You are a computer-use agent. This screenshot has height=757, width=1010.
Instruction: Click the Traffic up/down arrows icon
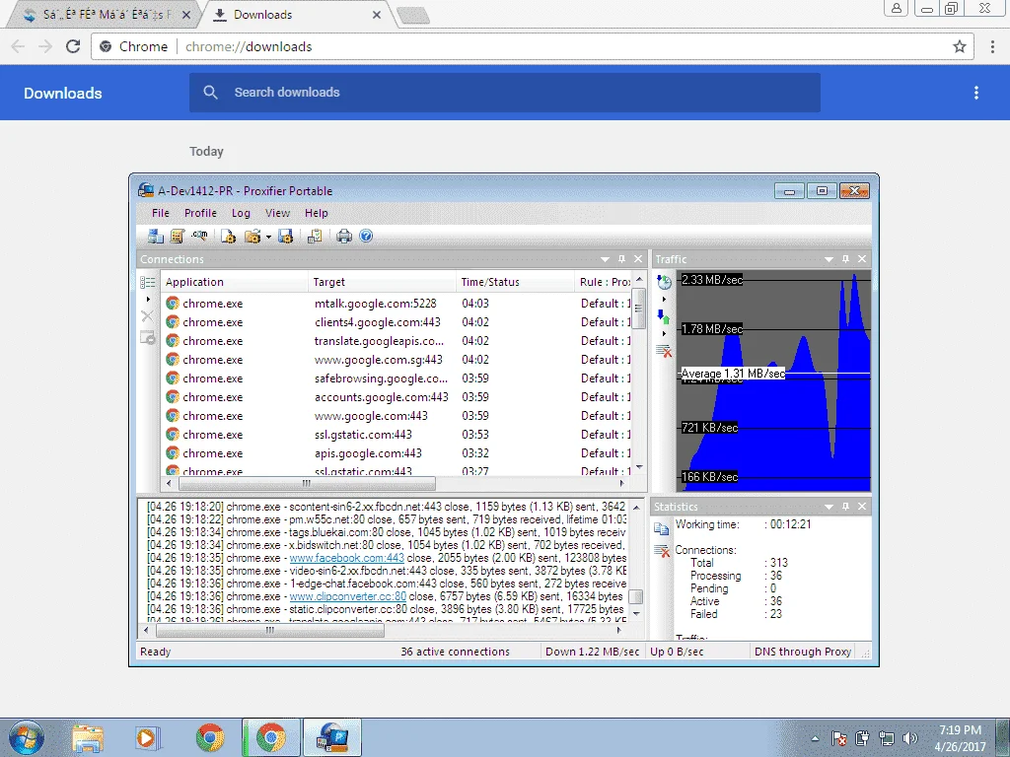point(664,316)
